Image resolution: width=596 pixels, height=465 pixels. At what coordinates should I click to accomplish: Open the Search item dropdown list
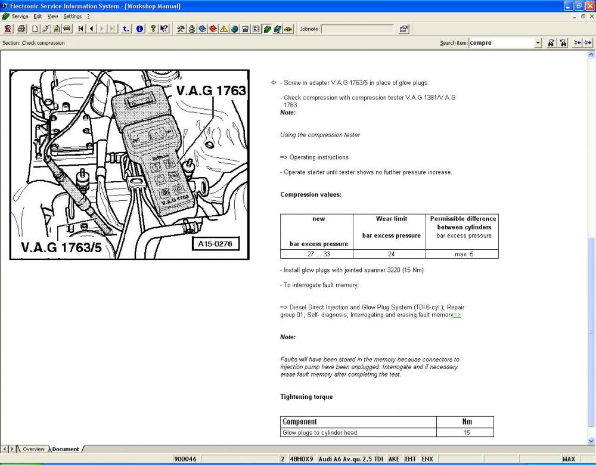(538, 43)
